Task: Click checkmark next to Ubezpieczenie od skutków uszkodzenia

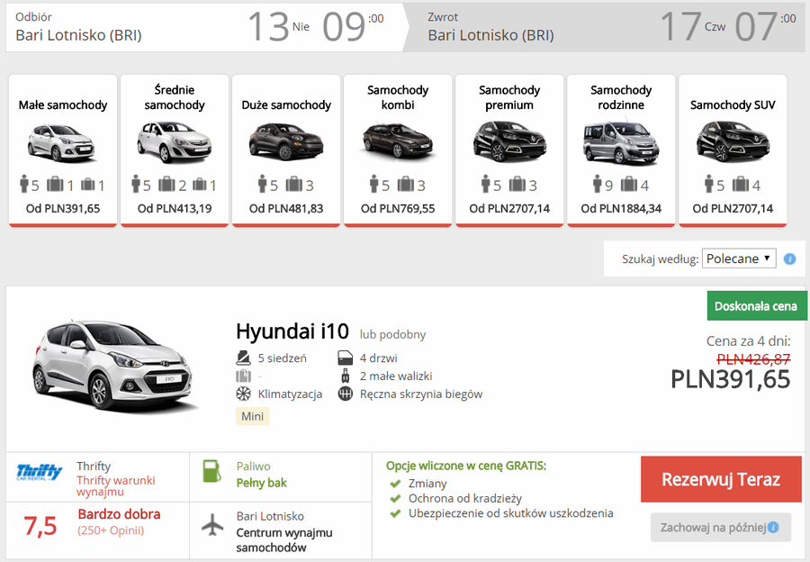Action: coord(396,514)
